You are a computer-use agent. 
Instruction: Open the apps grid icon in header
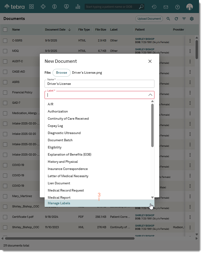coord(32,7)
